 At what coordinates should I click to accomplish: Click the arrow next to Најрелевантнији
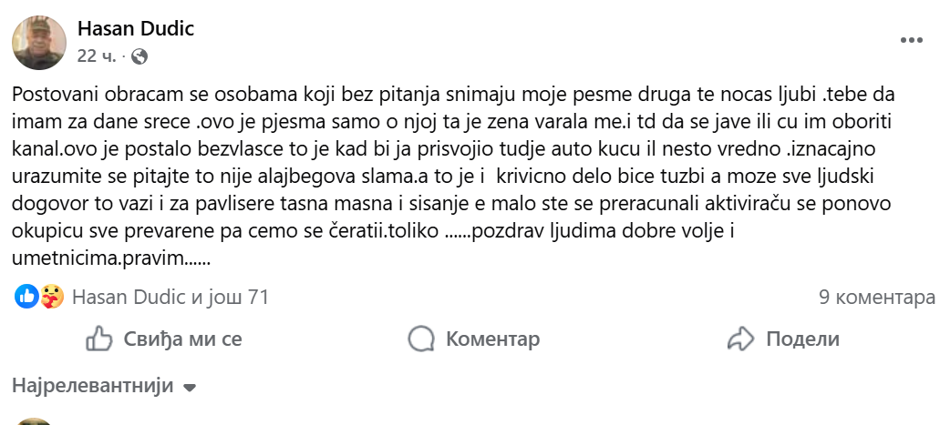(190, 388)
